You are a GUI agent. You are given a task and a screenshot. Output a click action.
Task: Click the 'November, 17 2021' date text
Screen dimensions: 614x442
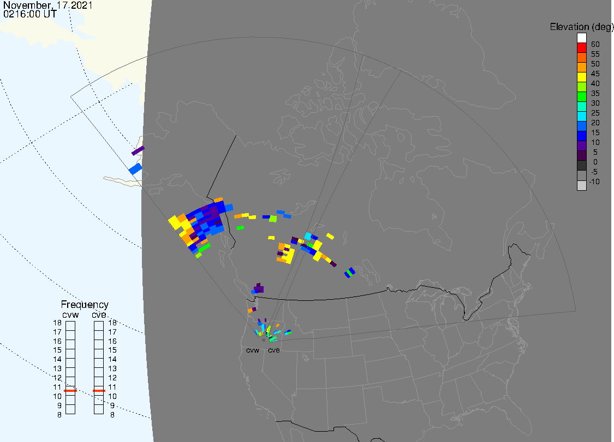pyautogui.click(x=48, y=5)
